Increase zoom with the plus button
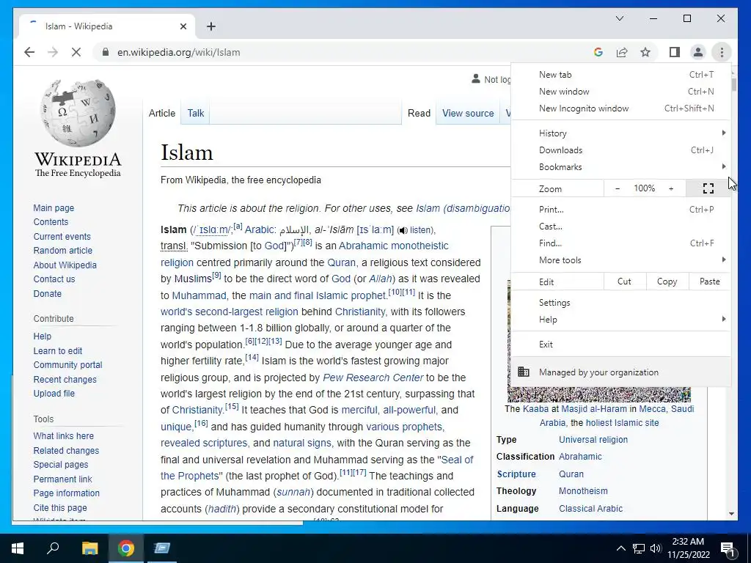Image resolution: width=751 pixels, height=563 pixels. (671, 188)
